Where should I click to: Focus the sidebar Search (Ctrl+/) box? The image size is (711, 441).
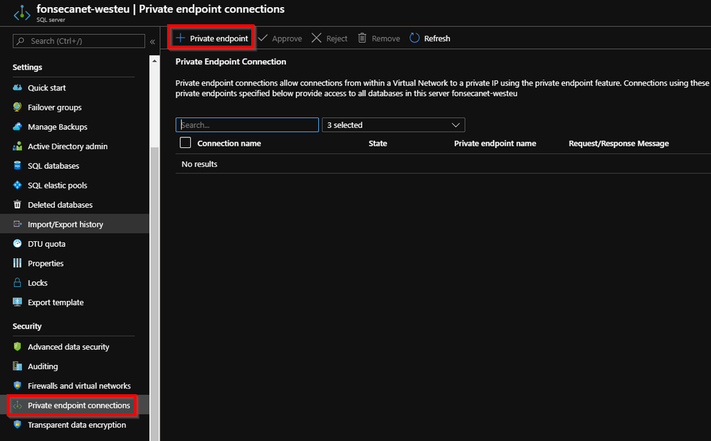tap(79, 41)
